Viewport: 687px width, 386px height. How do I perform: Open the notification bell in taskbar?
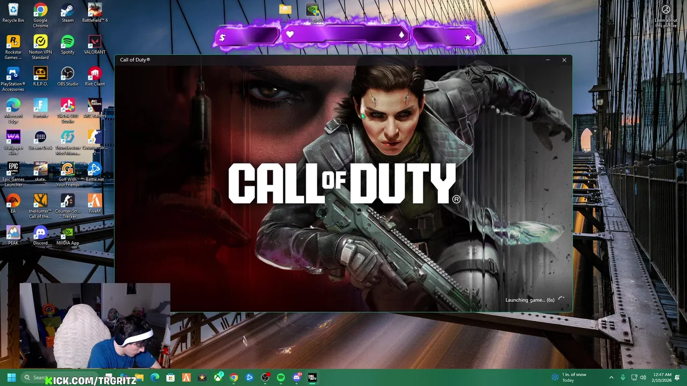678,377
